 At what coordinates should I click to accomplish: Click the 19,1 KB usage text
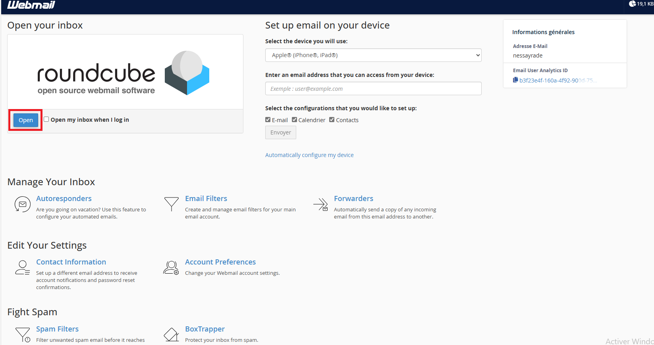tap(645, 4)
